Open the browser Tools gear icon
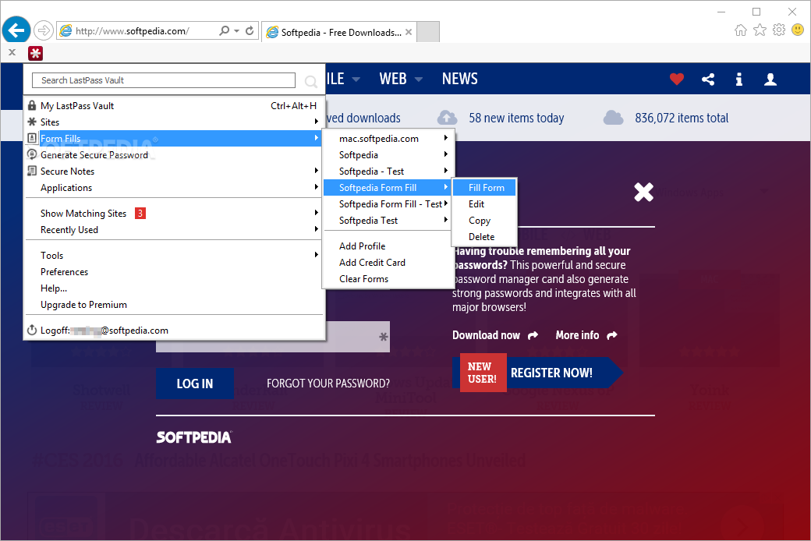811x541 pixels. [779, 30]
